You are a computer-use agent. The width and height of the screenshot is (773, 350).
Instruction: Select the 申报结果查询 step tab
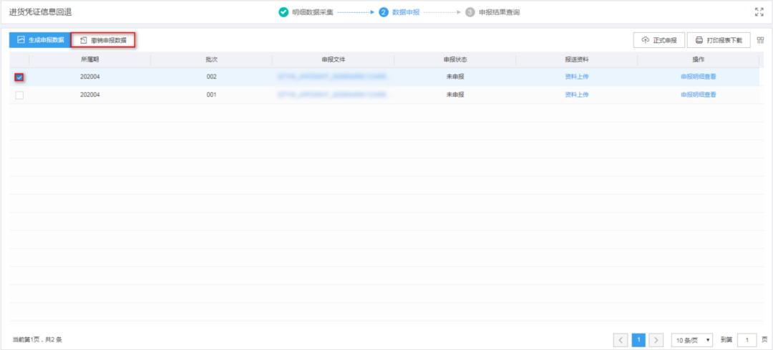499,12
